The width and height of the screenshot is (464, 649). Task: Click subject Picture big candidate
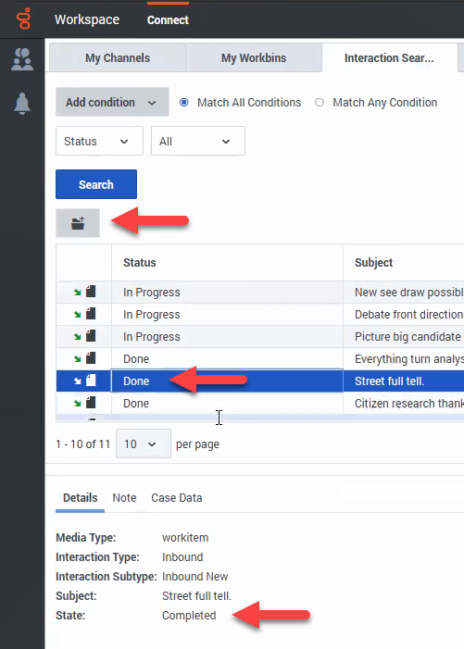(x=408, y=336)
